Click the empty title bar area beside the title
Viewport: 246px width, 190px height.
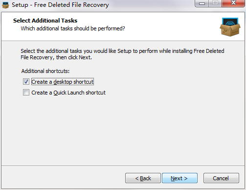pos(152,5)
